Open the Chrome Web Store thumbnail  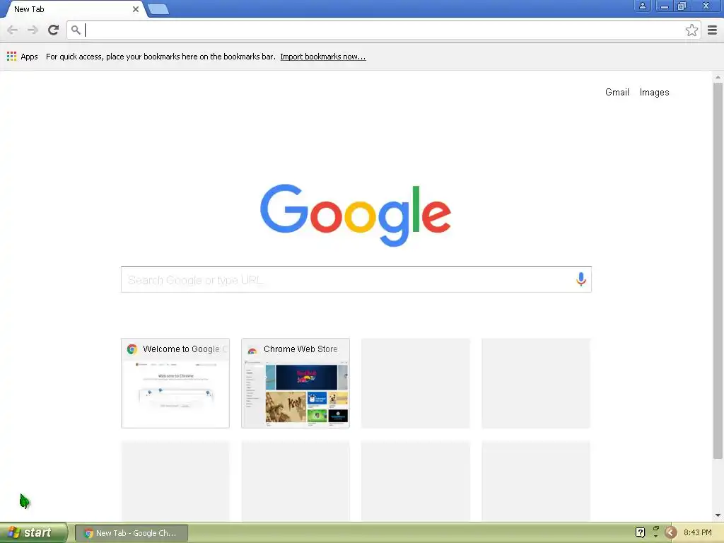(296, 383)
